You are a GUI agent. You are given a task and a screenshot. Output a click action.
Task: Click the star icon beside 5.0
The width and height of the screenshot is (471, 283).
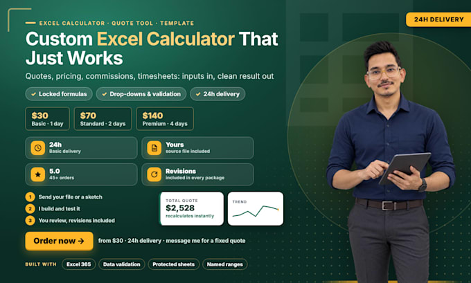(x=38, y=174)
